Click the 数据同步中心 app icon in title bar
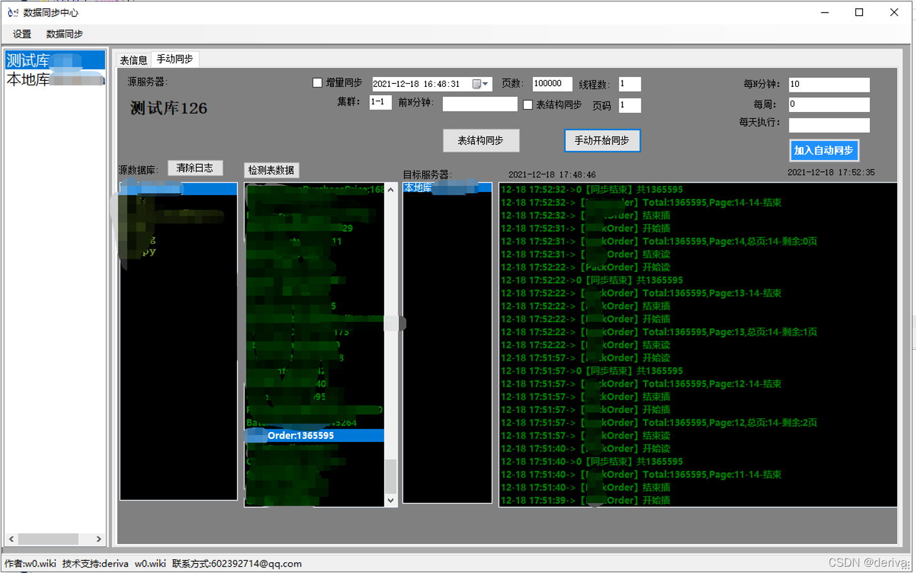Image resolution: width=916 pixels, height=573 pixels. 13,13
